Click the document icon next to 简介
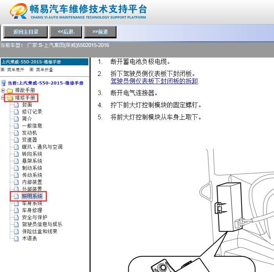 (16, 119)
